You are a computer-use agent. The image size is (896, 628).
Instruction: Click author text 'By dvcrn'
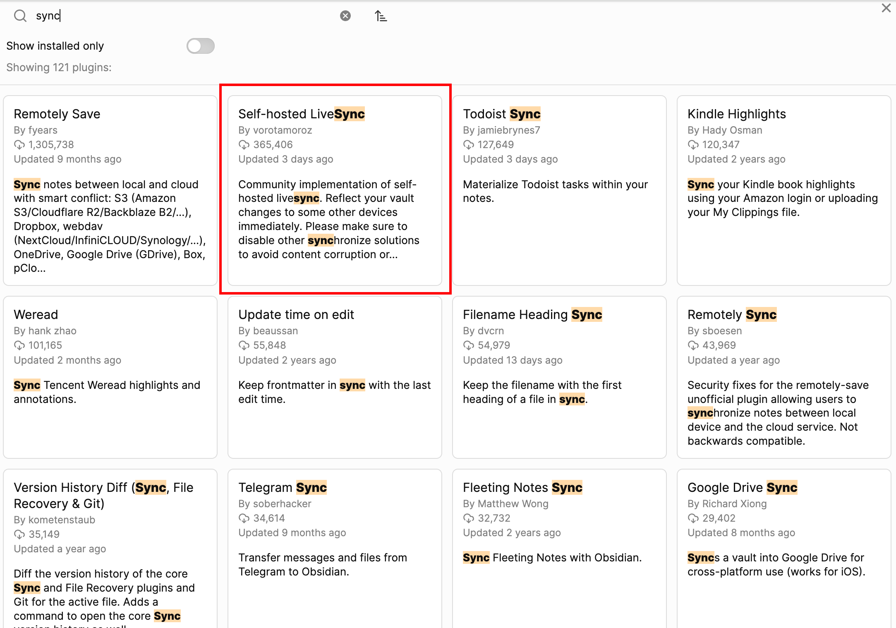[x=483, y=331]
